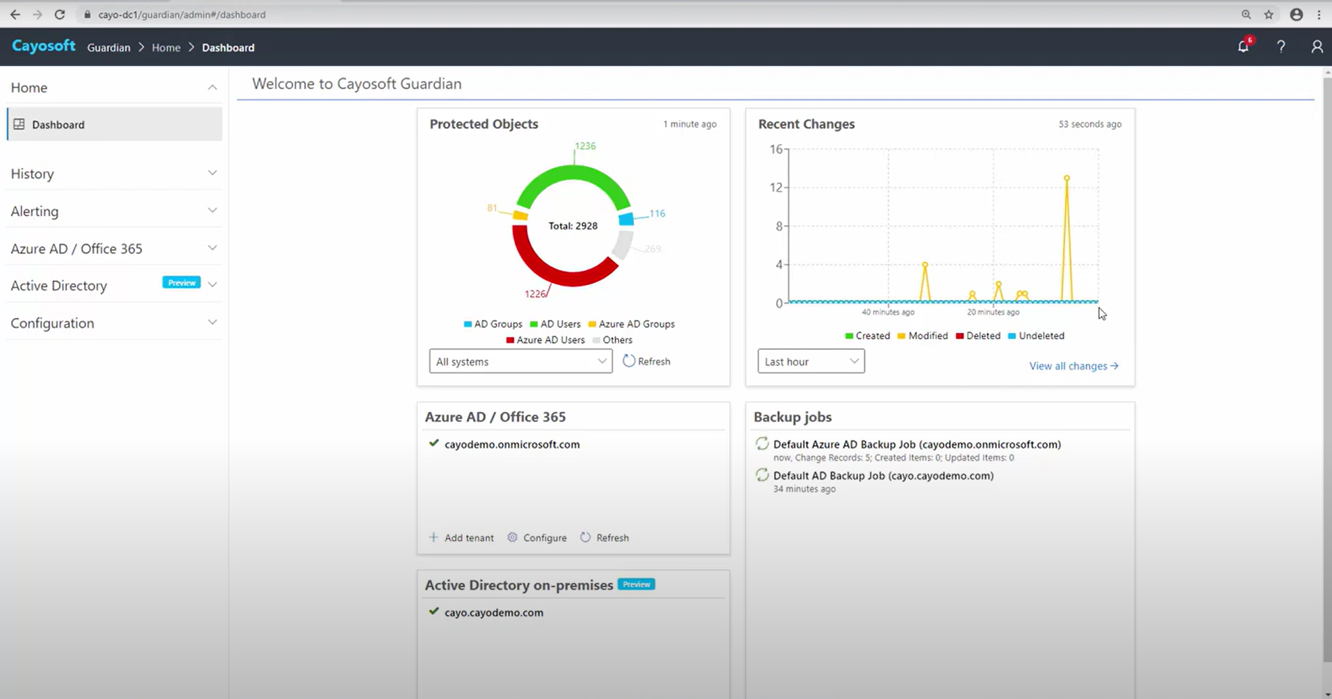Click Refresh icon in Protected Objects panel
This screenshot has width=1332, height=699.
coord(629,361)
